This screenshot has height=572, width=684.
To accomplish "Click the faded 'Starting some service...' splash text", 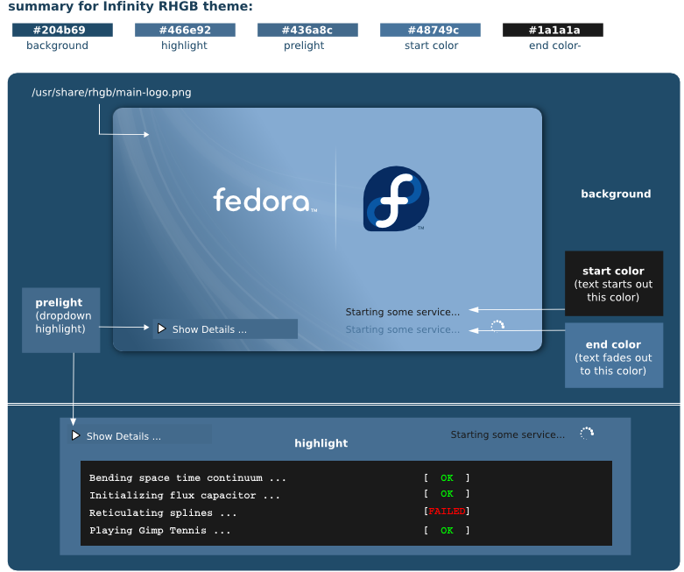I will pos(402,329).
